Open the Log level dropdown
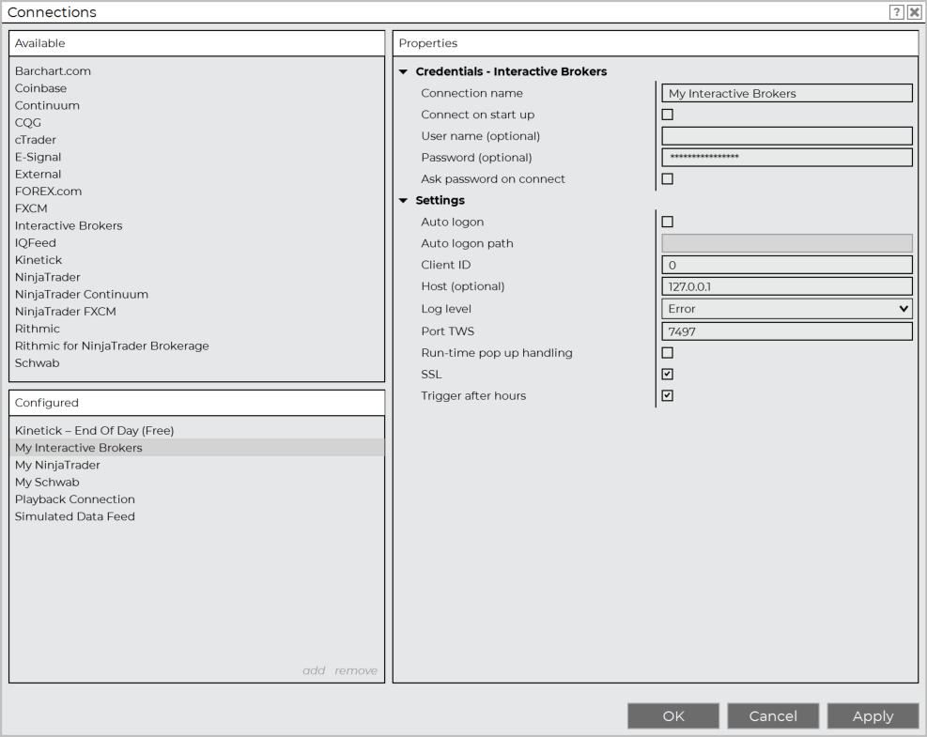 coord(787,309)
